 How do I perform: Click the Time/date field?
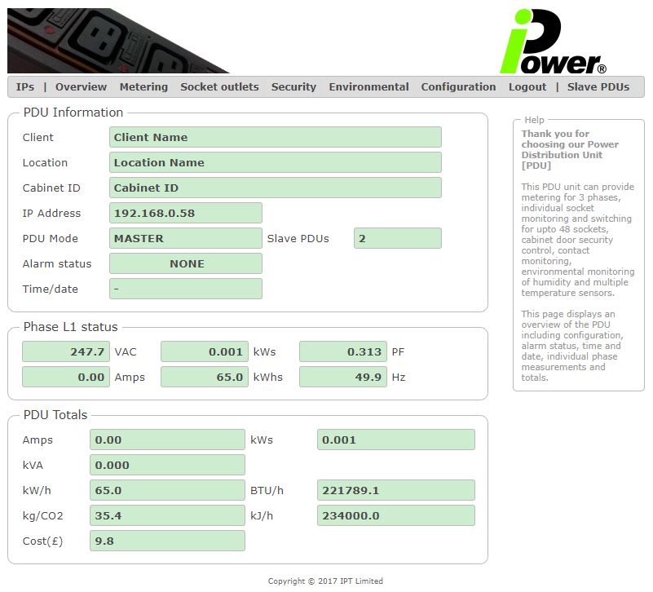coord(185,289)
